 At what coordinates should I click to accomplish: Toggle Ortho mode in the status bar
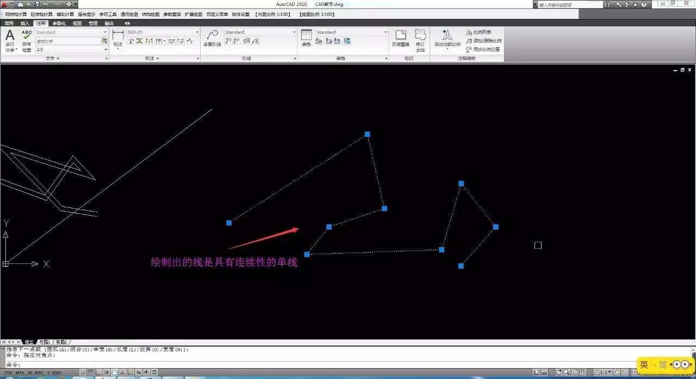98,372
